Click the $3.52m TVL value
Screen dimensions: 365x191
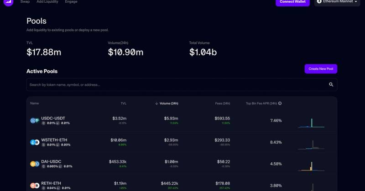pyautogui.click(x=120, y=119)
